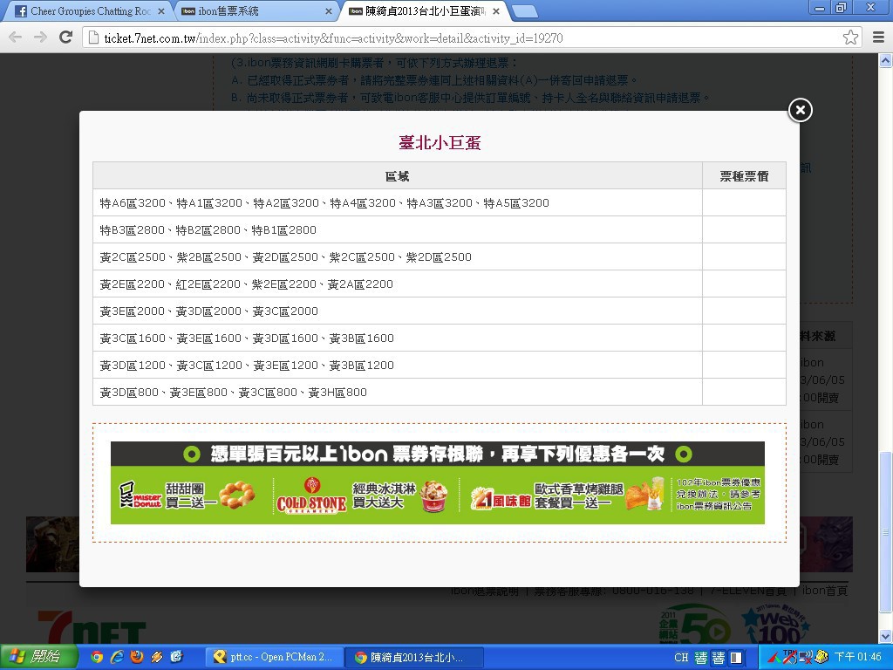Close the ibon售票系統 tab
This screenshot has width=893, height=670.
[x=329, y=11]
